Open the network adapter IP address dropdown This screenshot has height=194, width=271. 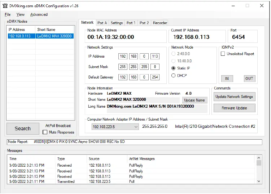point(115,127)
